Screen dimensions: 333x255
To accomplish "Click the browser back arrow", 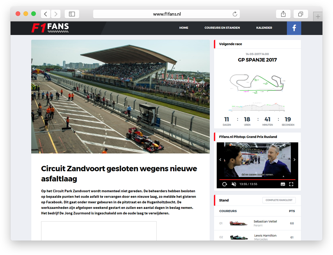I will click(46, 14).
